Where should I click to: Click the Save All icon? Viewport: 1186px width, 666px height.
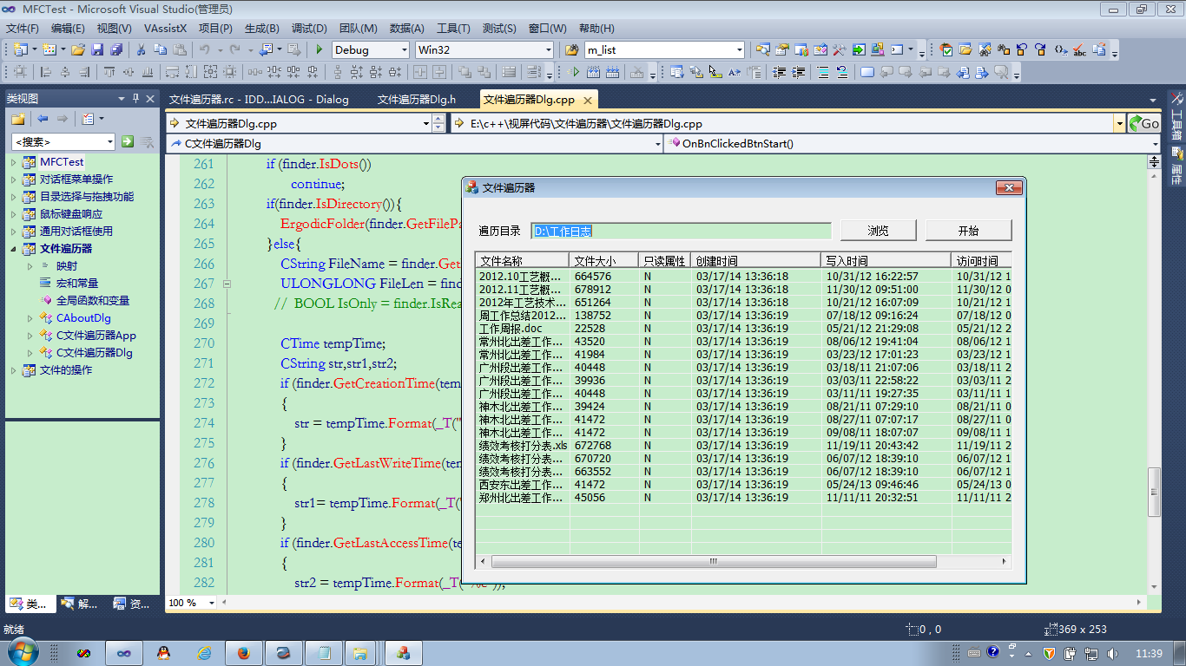pyautogui.click(x=115, y=49)
